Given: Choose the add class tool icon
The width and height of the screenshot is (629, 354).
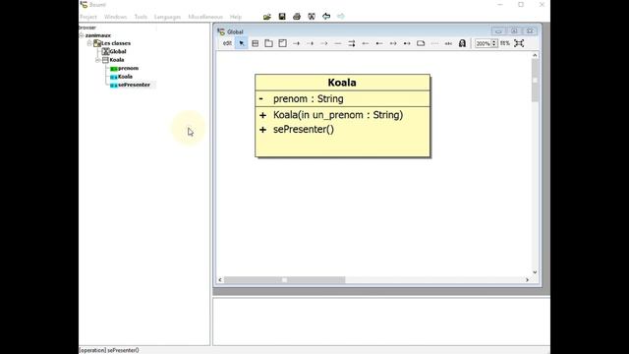Looking at the screenshot, I should 256,43.
